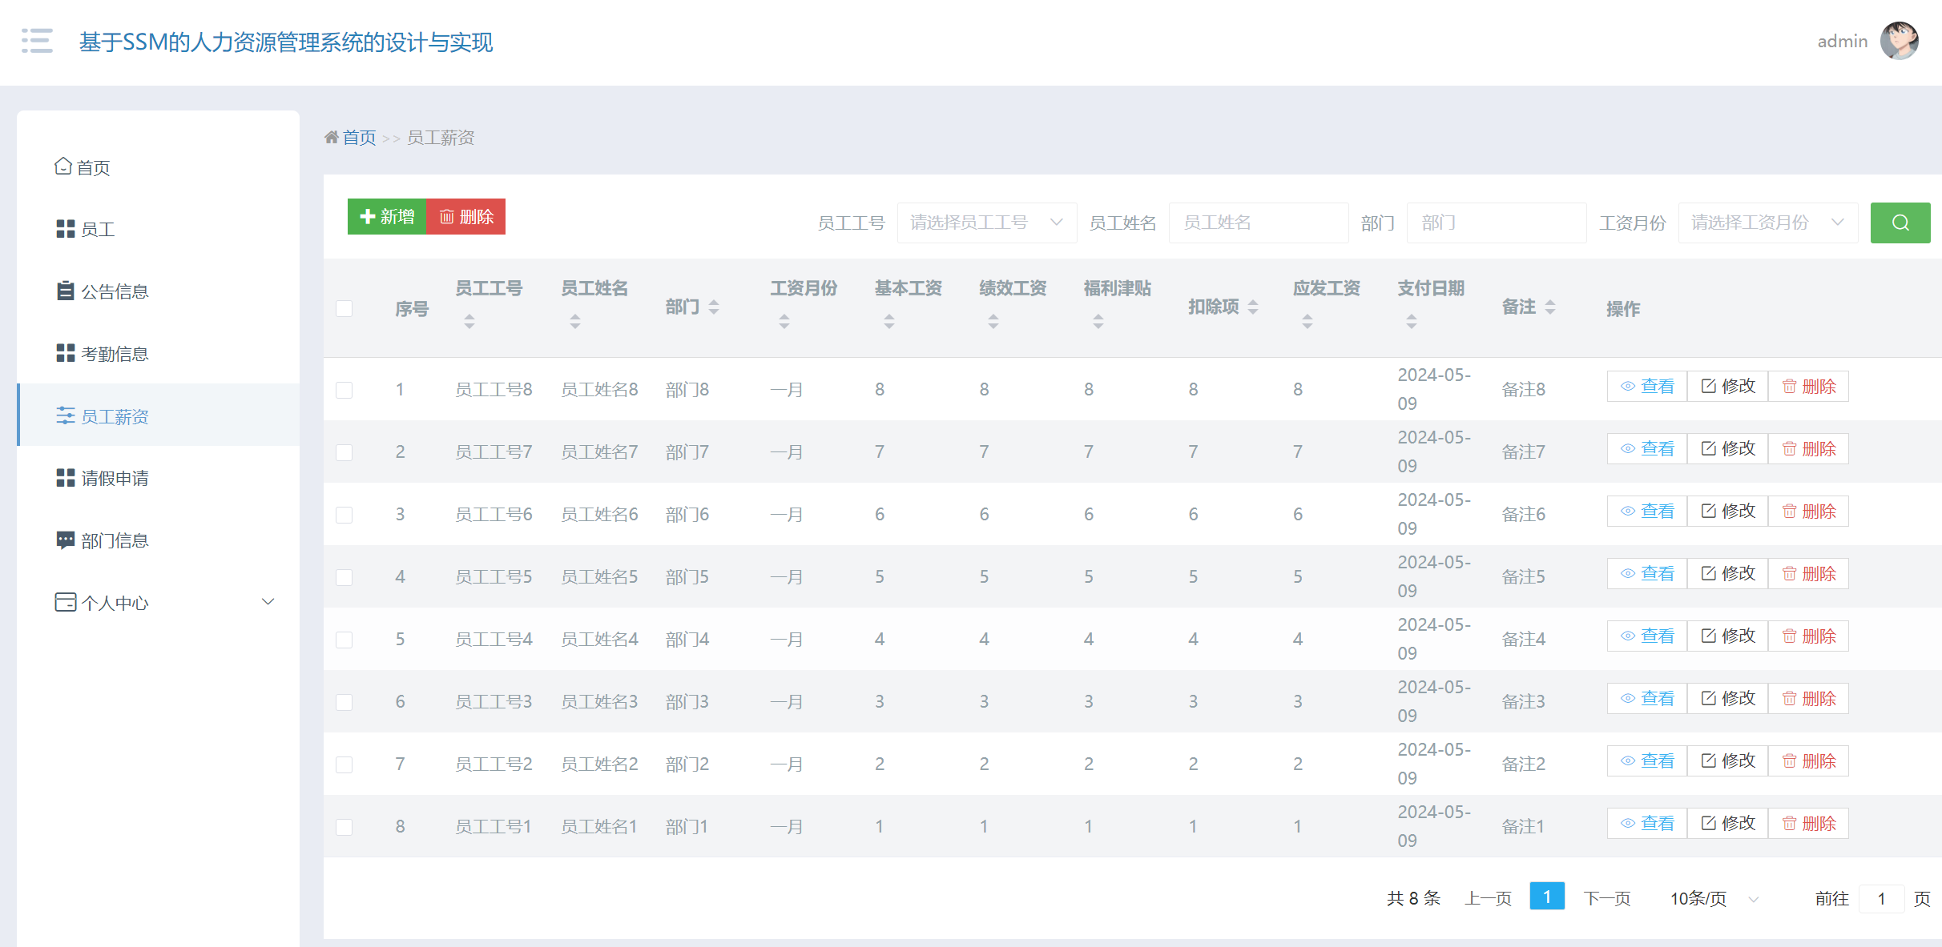Screen dimensions: 1942x947
Task: Select the 员工 sidebar icon
Action: click(65, 228)
